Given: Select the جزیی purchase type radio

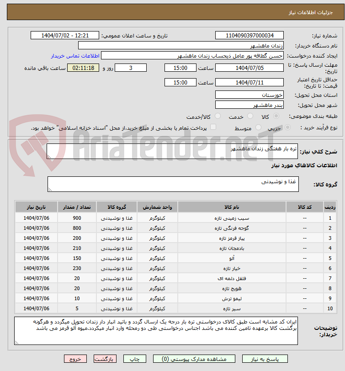Looking at the screenshot, I should pyautogui.click(x=287, y=127).
